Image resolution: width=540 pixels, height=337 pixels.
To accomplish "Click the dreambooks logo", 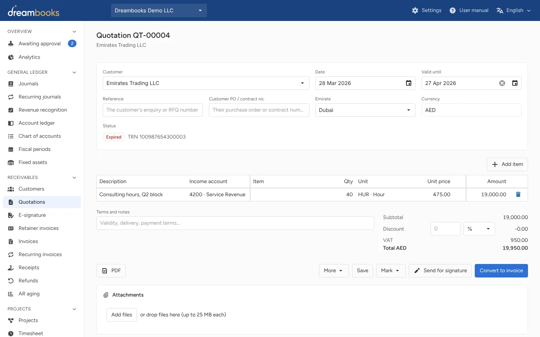I will tap(33, 11).
